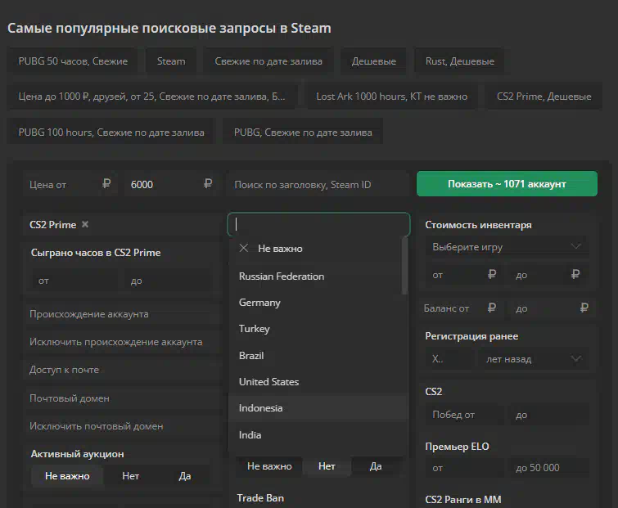The width and height of the screenshot is (618, 508).
Task: Focus the CS2 wins до field
Action: point(549,415)
